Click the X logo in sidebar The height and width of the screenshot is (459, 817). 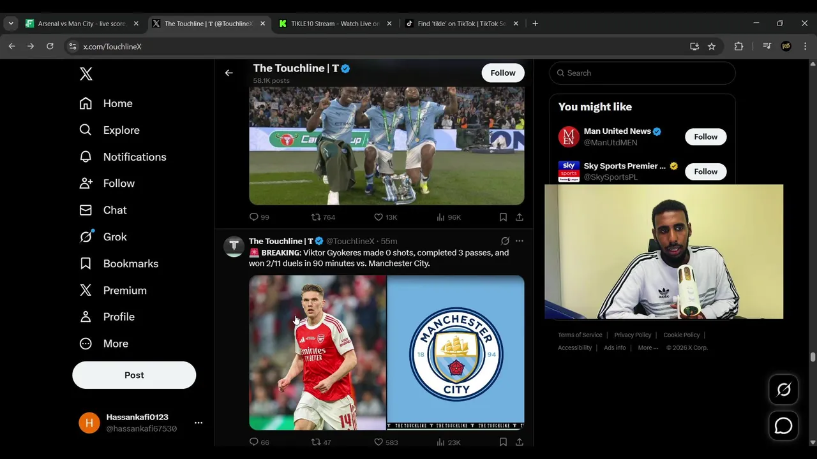[86, 73]
